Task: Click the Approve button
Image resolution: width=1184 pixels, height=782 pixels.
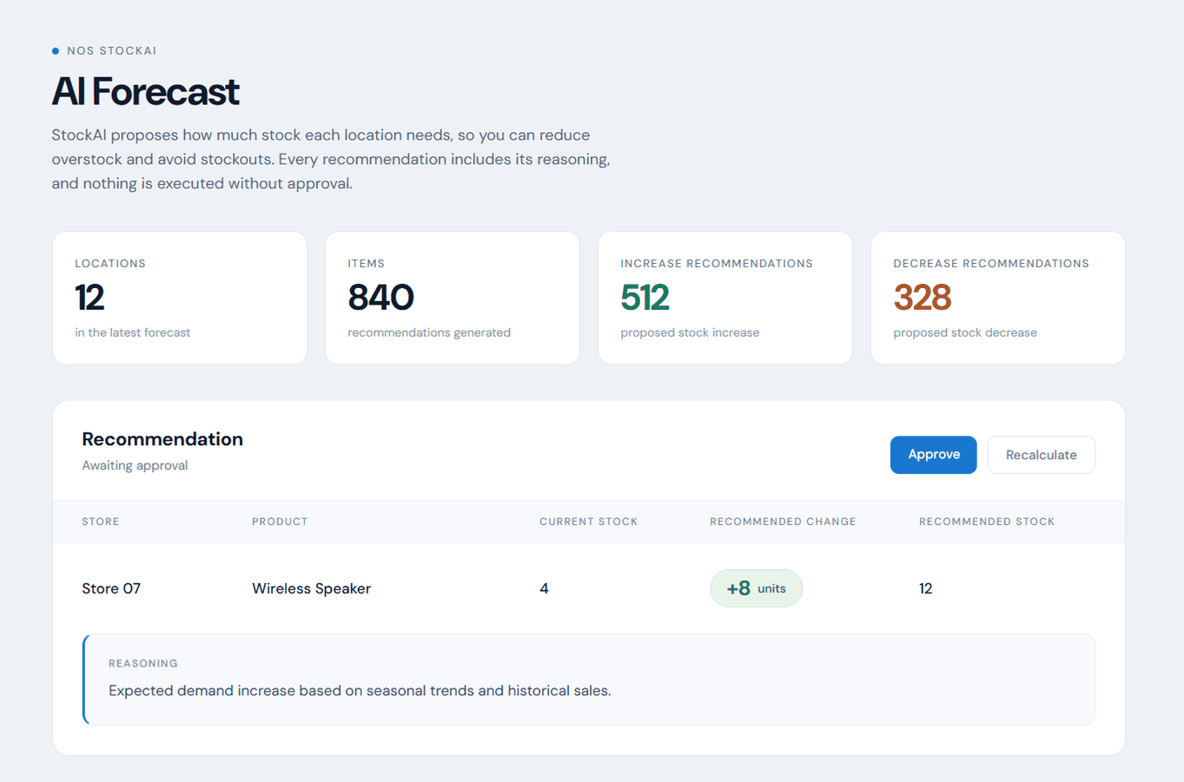Action: pos(933,455)
